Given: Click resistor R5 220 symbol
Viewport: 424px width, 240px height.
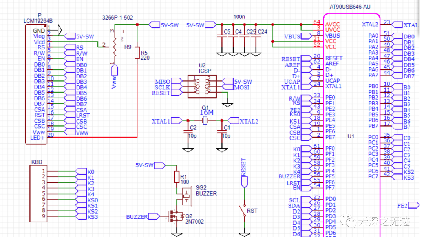Looking at the screenshot, I should coord(138,53).
